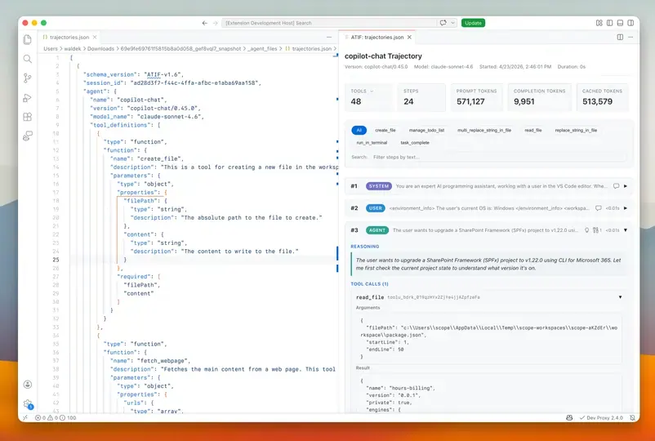Screen dimensions: 655x441
Task: Click the STEPS 24 stat card
Action: coord(421,97)
